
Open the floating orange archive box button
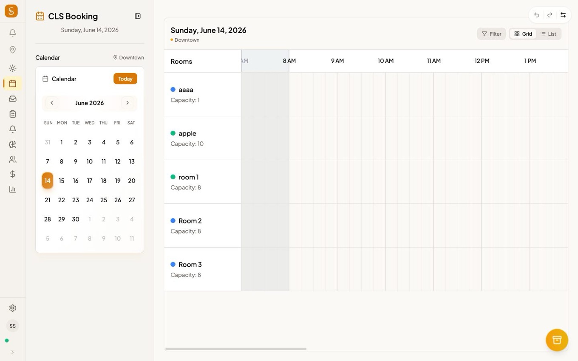tap(557, 340)
